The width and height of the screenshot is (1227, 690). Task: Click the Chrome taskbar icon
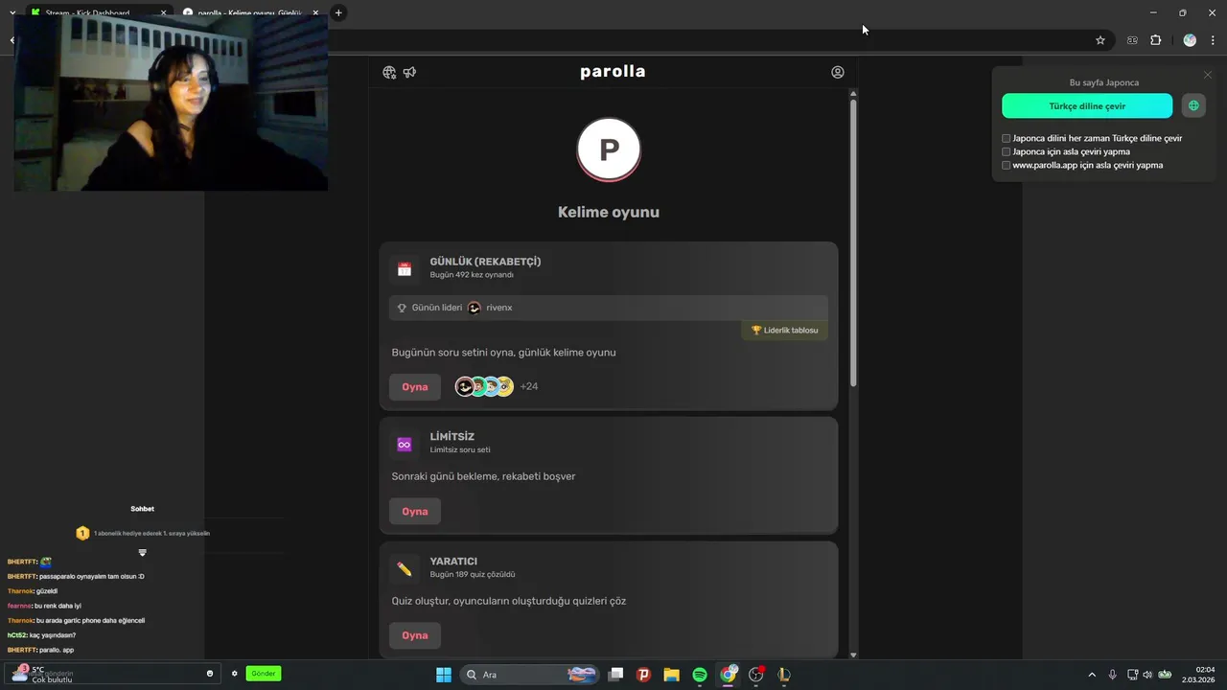click(x=729, y=675)
